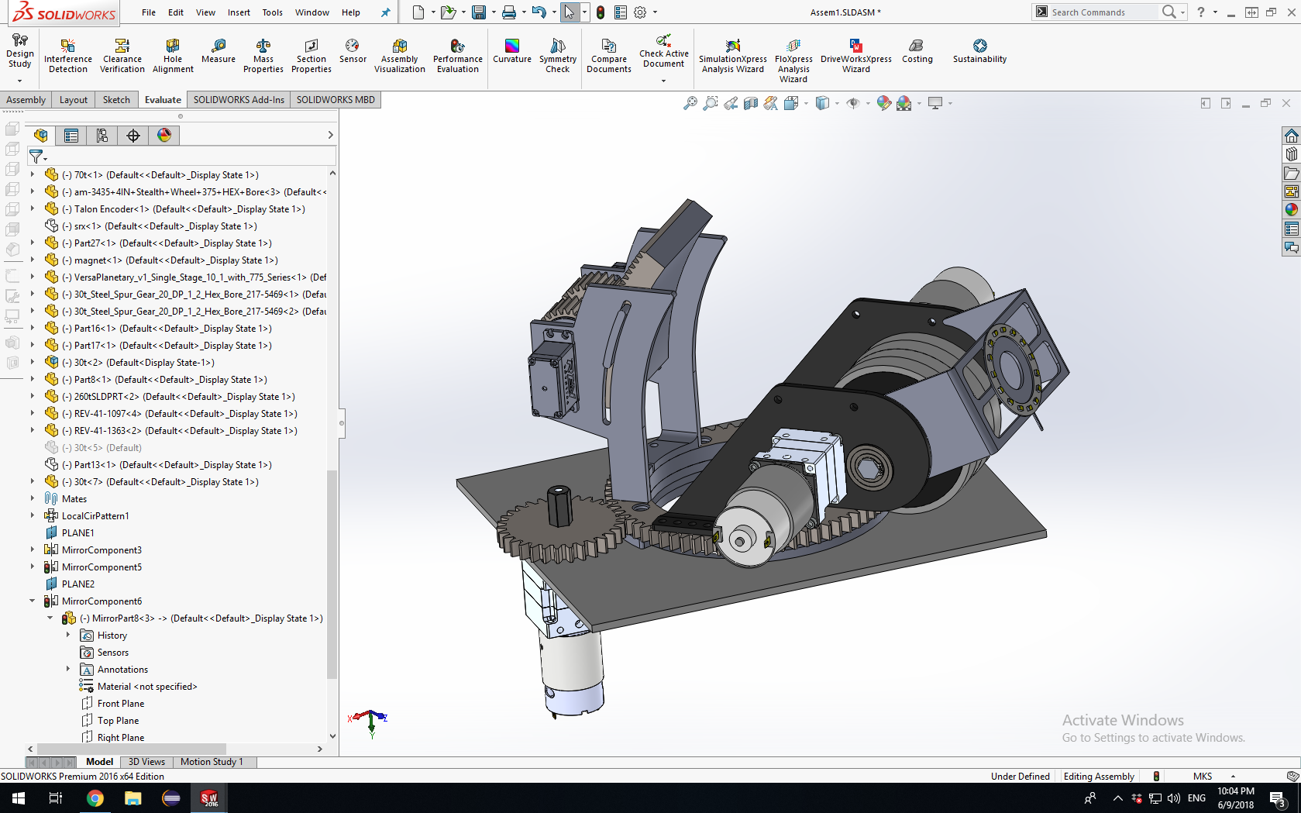1301x813 pixels.
Task: Open the SOLIDWORKS MBD tab
Action: tap(336, 100)
